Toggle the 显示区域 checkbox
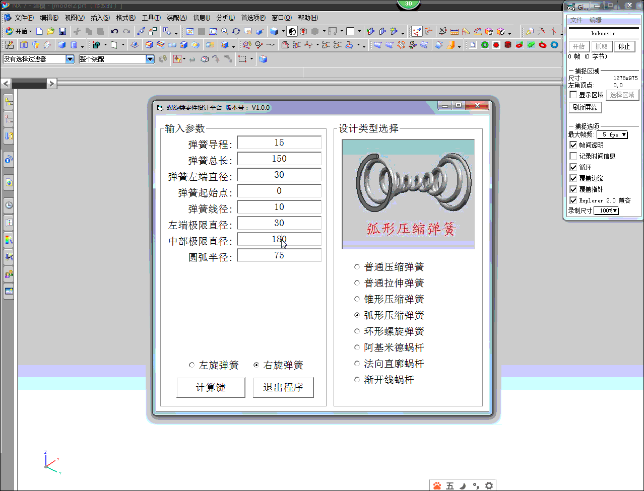The image size is (644, 491). click(x=573, y=95)
